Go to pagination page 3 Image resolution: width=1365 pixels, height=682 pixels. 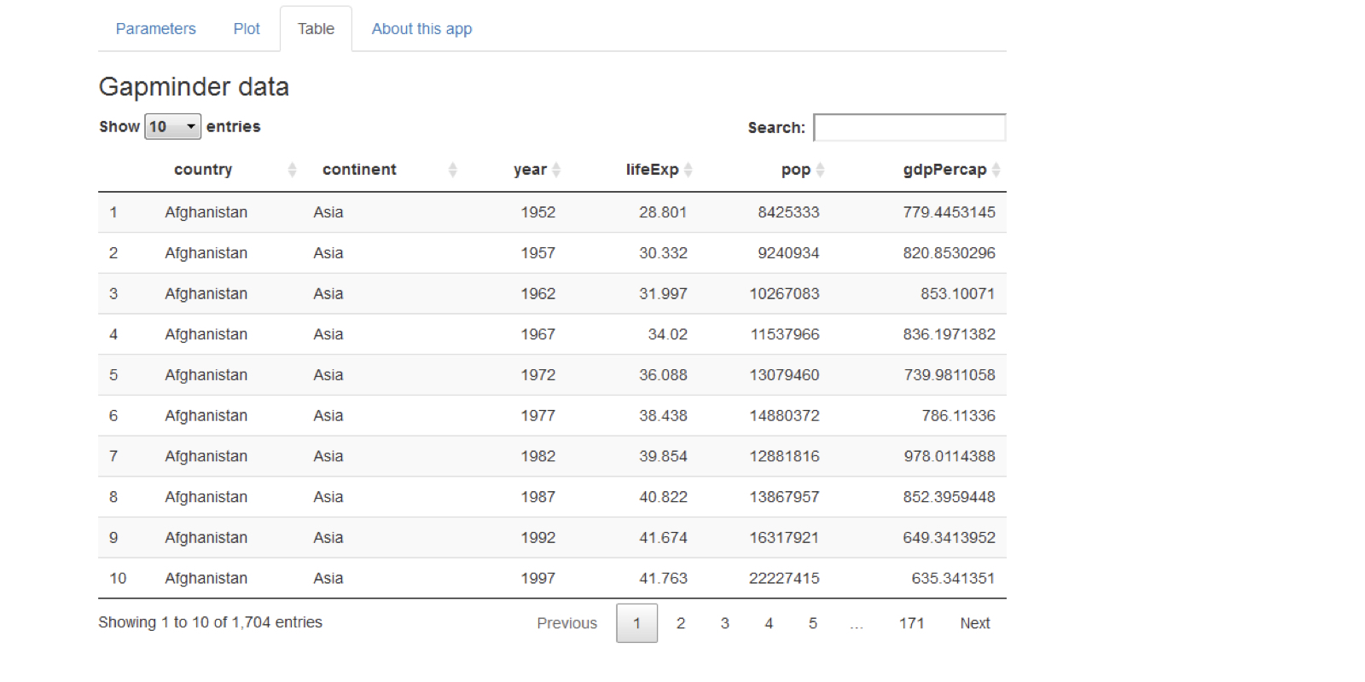coord(725,623)
